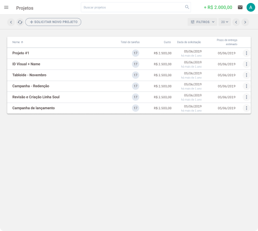Open the 20 items per page selector
Image resolution: width=258 pixels, height=231 pixels.
pos(225,22)
